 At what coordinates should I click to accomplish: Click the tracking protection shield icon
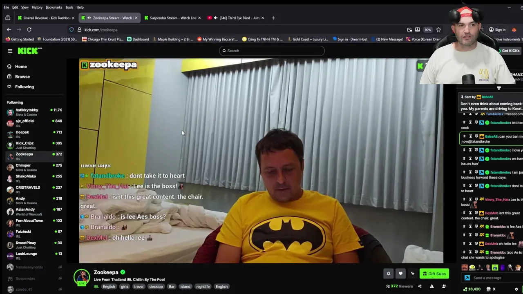pyautogui.click(x=72, y=30)
